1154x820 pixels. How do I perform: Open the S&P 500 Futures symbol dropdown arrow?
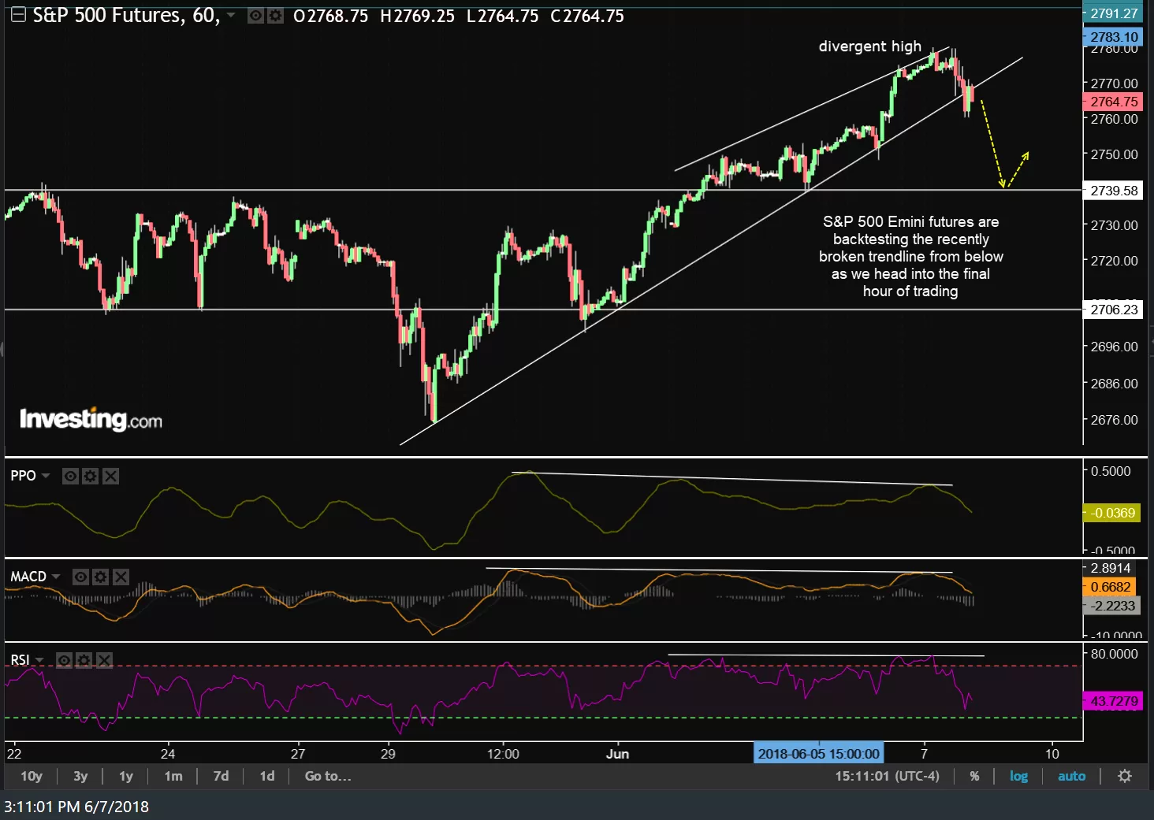231,15
